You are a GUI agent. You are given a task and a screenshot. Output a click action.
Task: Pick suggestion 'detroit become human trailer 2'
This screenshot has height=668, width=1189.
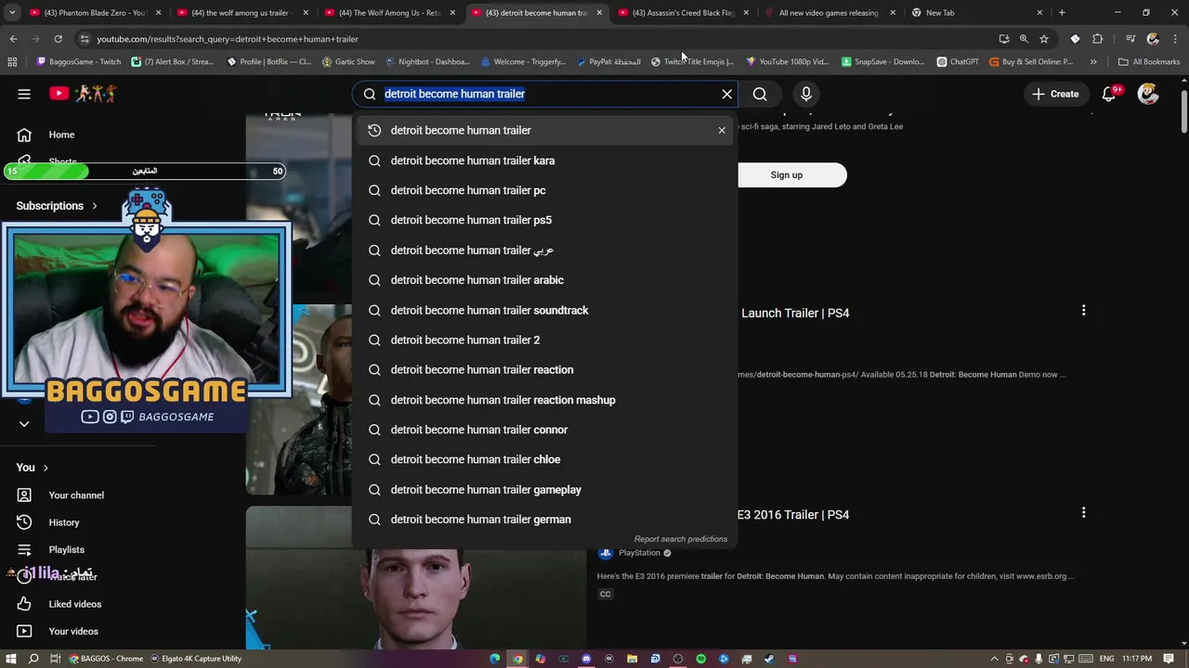pyautogui.click(x=546, y=340)
